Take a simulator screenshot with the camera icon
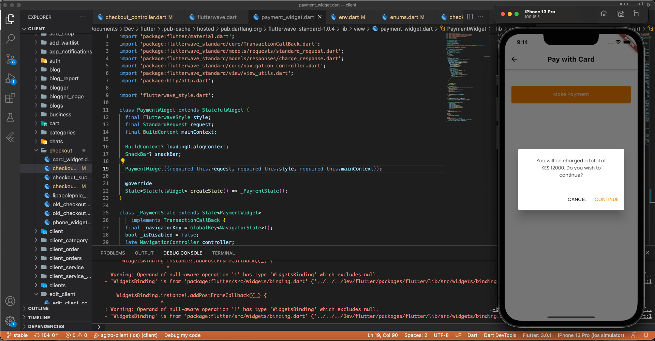This screenshot has width=655, height=341. coord(620,14)
